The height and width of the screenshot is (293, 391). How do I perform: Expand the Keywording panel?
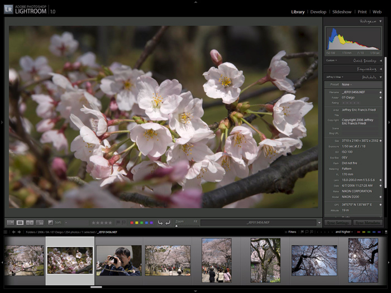tap(381, 69)
